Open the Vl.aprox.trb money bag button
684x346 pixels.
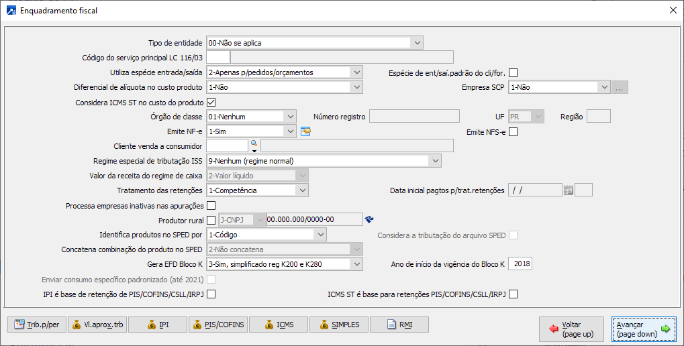tap(97, 325)
